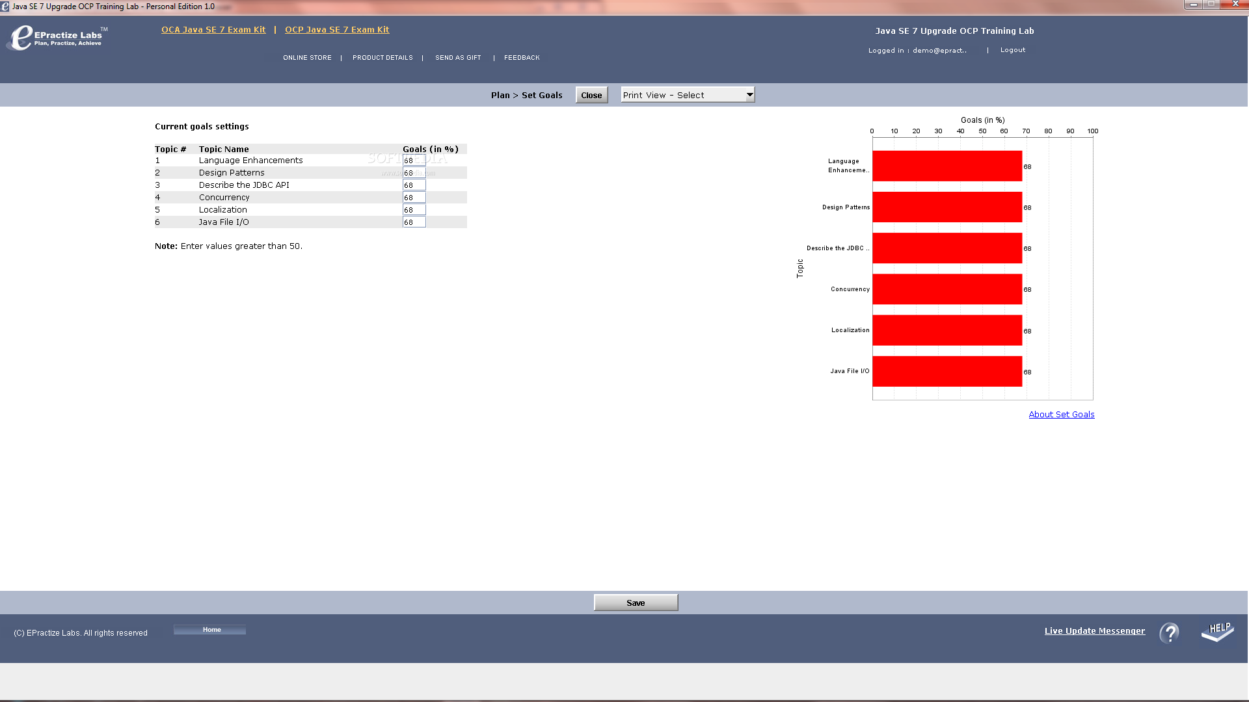
Task: Click 'Localization' topic name in table
Action: 222,210
